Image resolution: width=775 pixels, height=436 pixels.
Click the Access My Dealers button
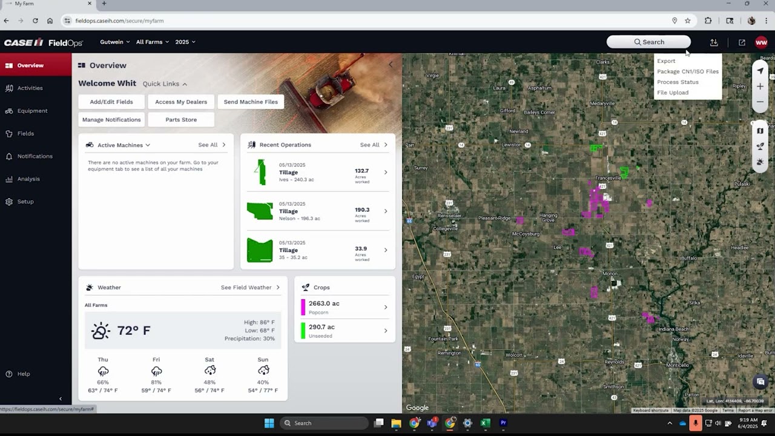[181, 102]
